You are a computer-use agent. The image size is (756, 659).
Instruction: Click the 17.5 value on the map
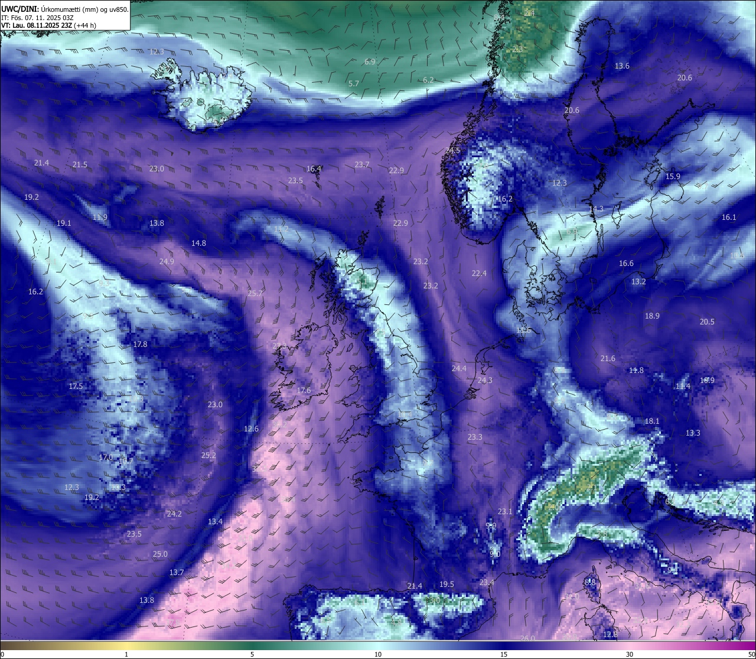tap(76, 386)
